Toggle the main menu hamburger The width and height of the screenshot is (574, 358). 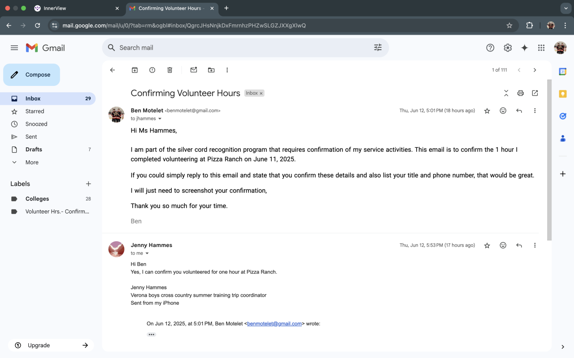tap(14, 48)
